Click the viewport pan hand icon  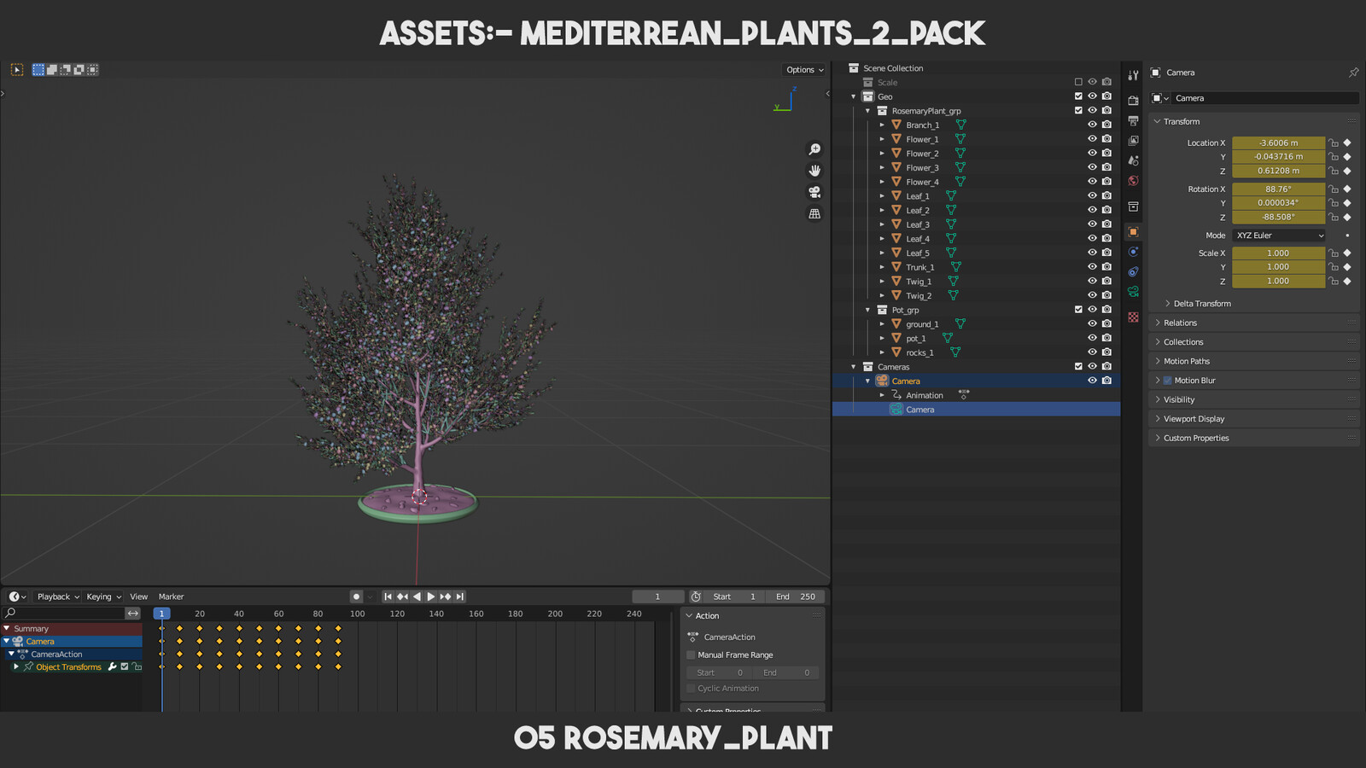pos(814,171)
